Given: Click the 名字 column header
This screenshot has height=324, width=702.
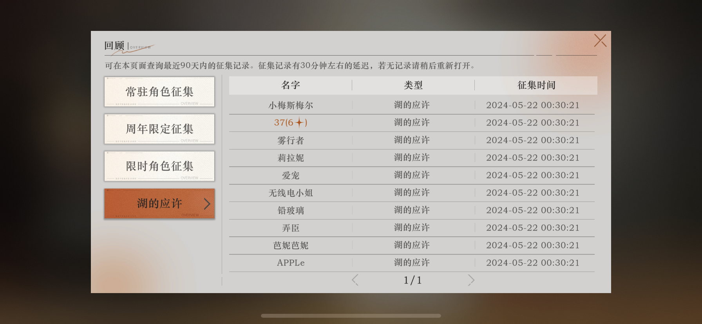Looking at the screenshot, I should pyautogui.click(x=291, y=85).
